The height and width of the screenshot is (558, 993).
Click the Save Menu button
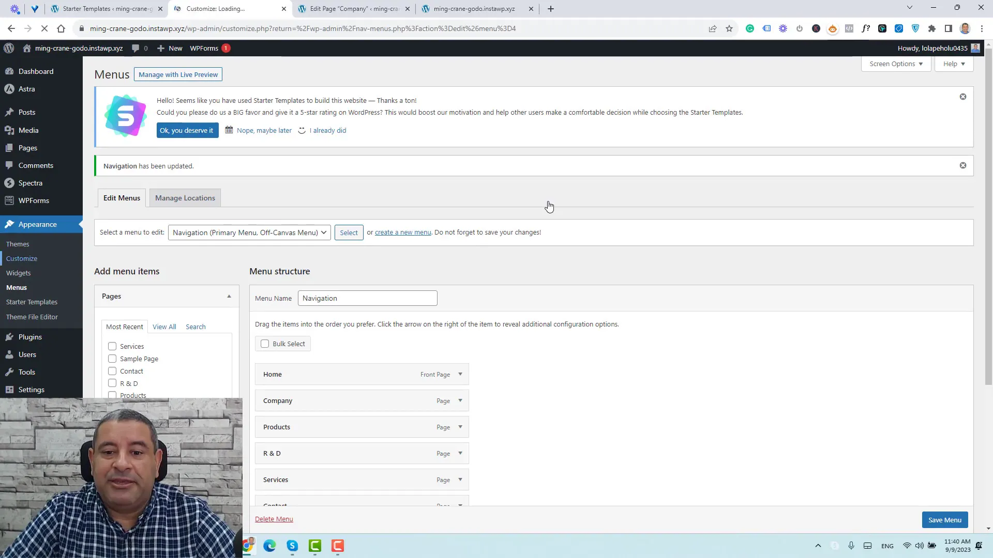click(944, 519)
